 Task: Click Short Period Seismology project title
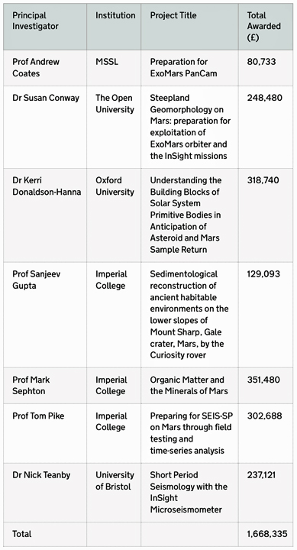(189, 492)
